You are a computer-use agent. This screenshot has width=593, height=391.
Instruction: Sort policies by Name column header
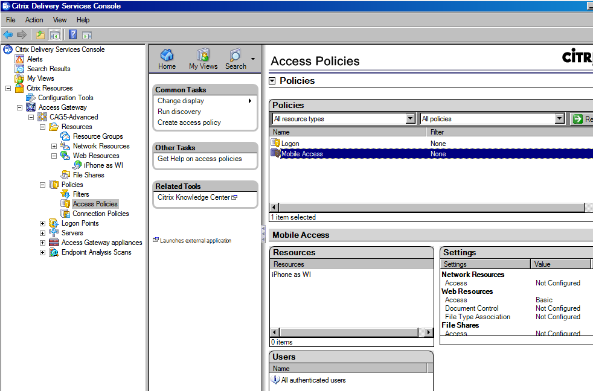click(x=348, y=132)
